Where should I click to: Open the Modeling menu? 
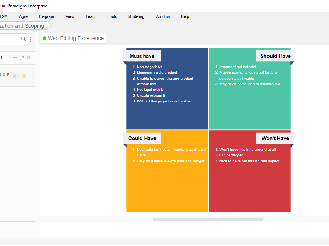click(136, 16)
